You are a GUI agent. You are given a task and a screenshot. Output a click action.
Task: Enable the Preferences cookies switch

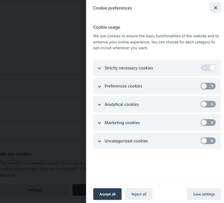point(208,86)
